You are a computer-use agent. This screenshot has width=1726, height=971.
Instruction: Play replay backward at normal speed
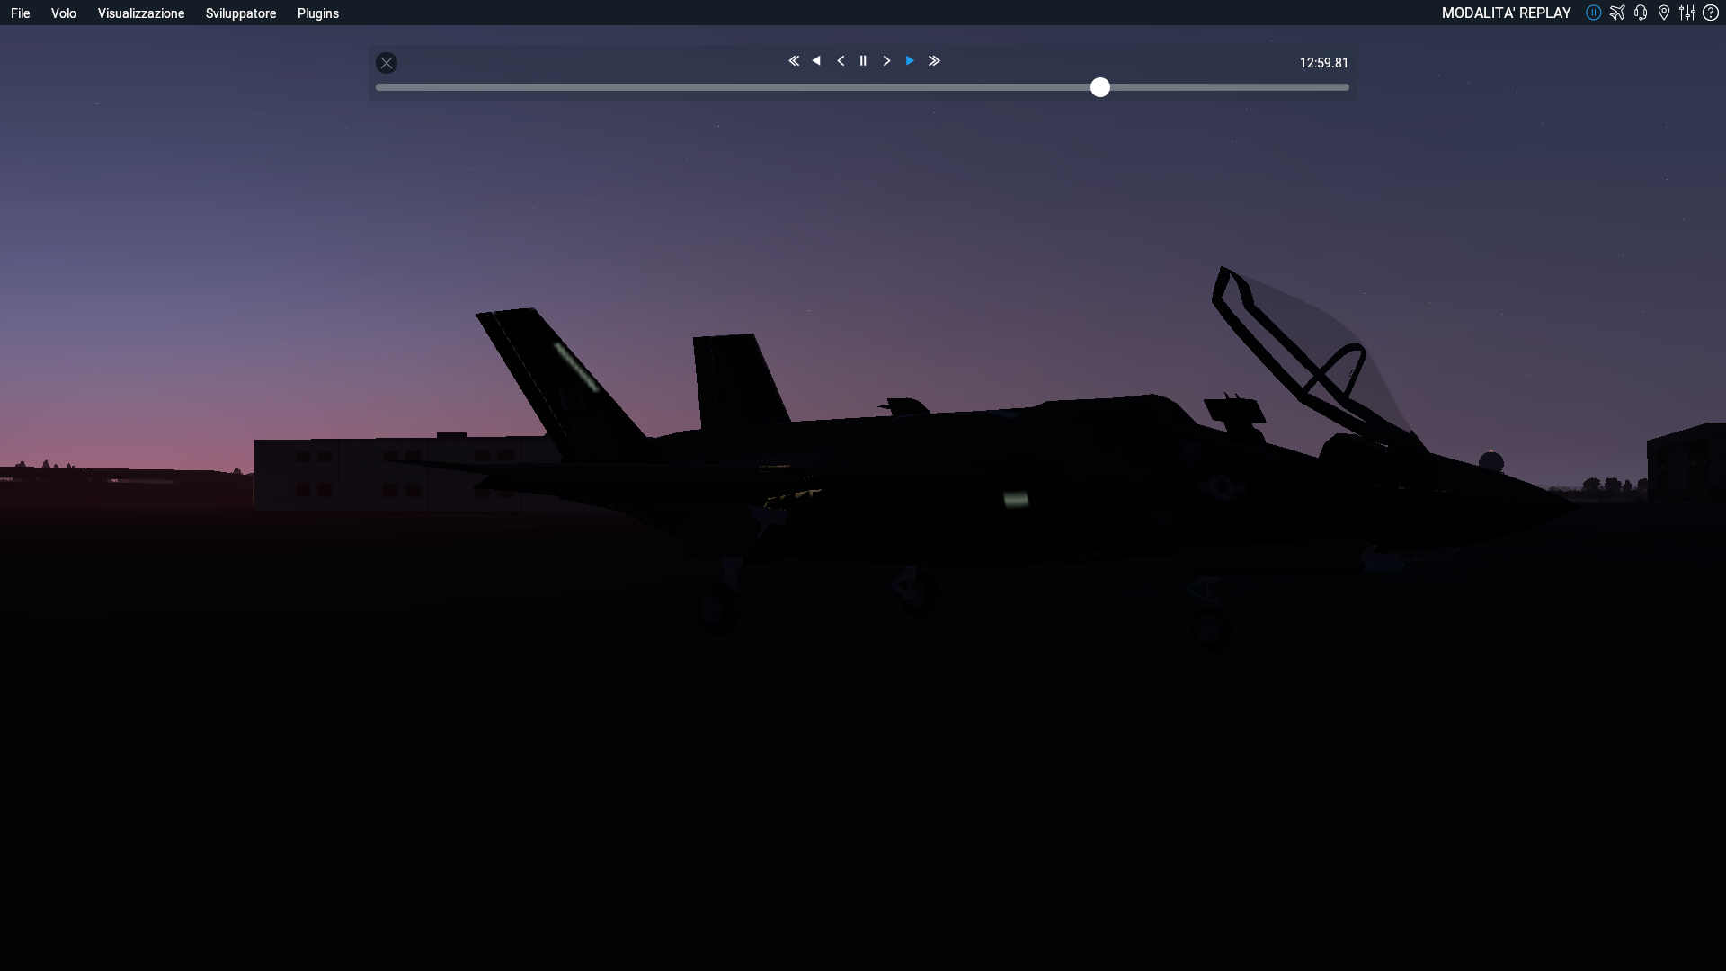coord(816,61)
